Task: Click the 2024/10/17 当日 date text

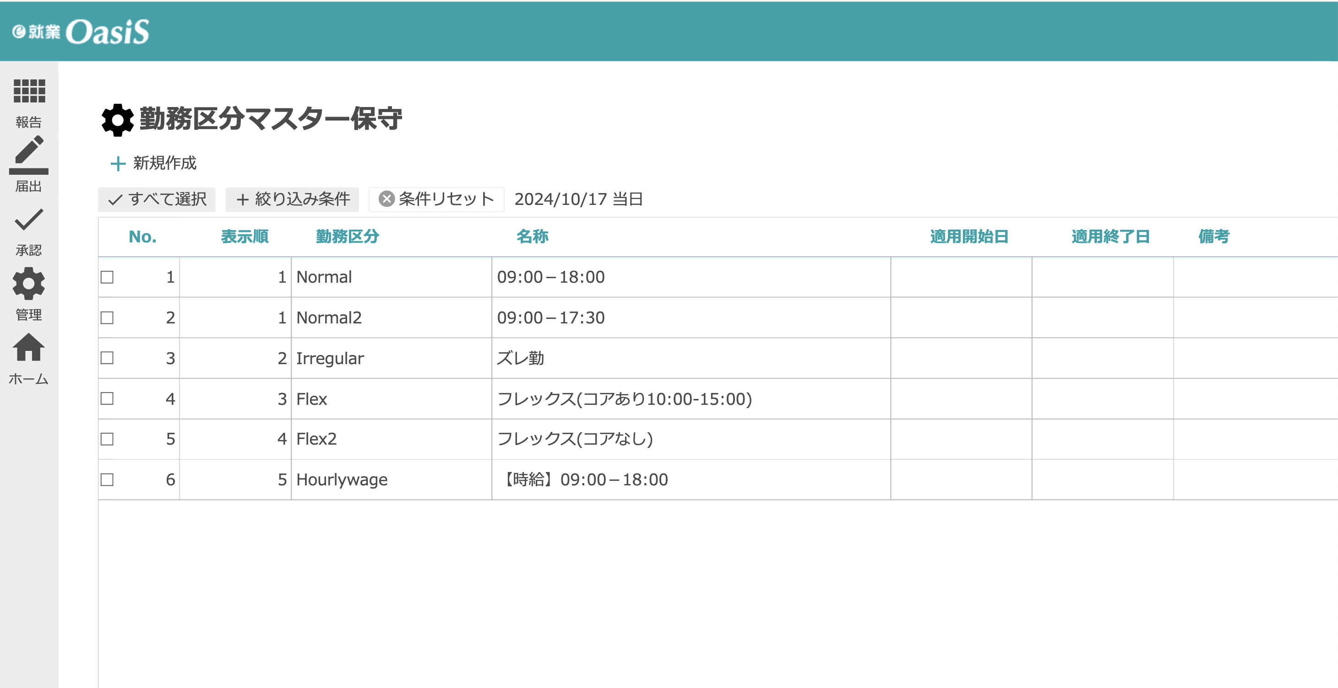Action: [x=579, y=199]
